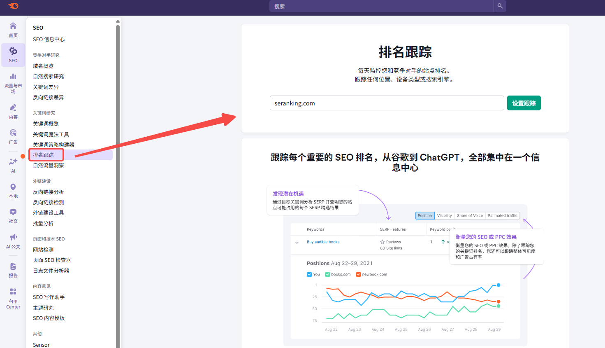Expand the Buy audible books keyword row
The image size is (605, 348).
(x=297, y=243)
